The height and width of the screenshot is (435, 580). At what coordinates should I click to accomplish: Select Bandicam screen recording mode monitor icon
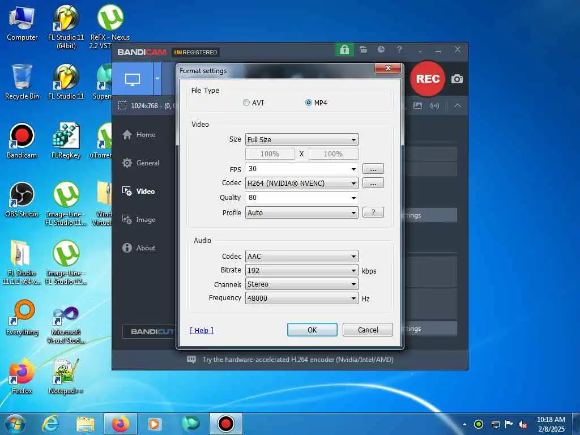click(133, 79)
